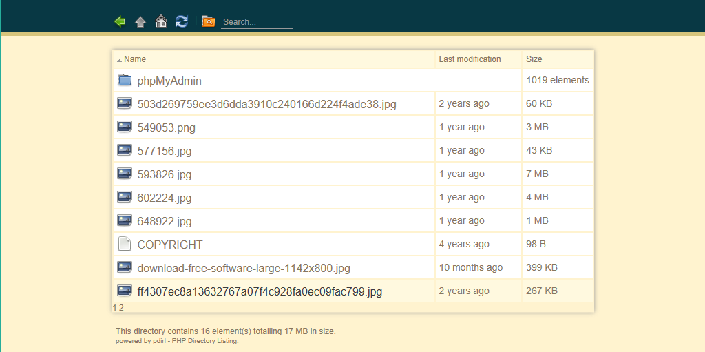
Task: Sort the listing by Name column
Action: pos(135,59)
